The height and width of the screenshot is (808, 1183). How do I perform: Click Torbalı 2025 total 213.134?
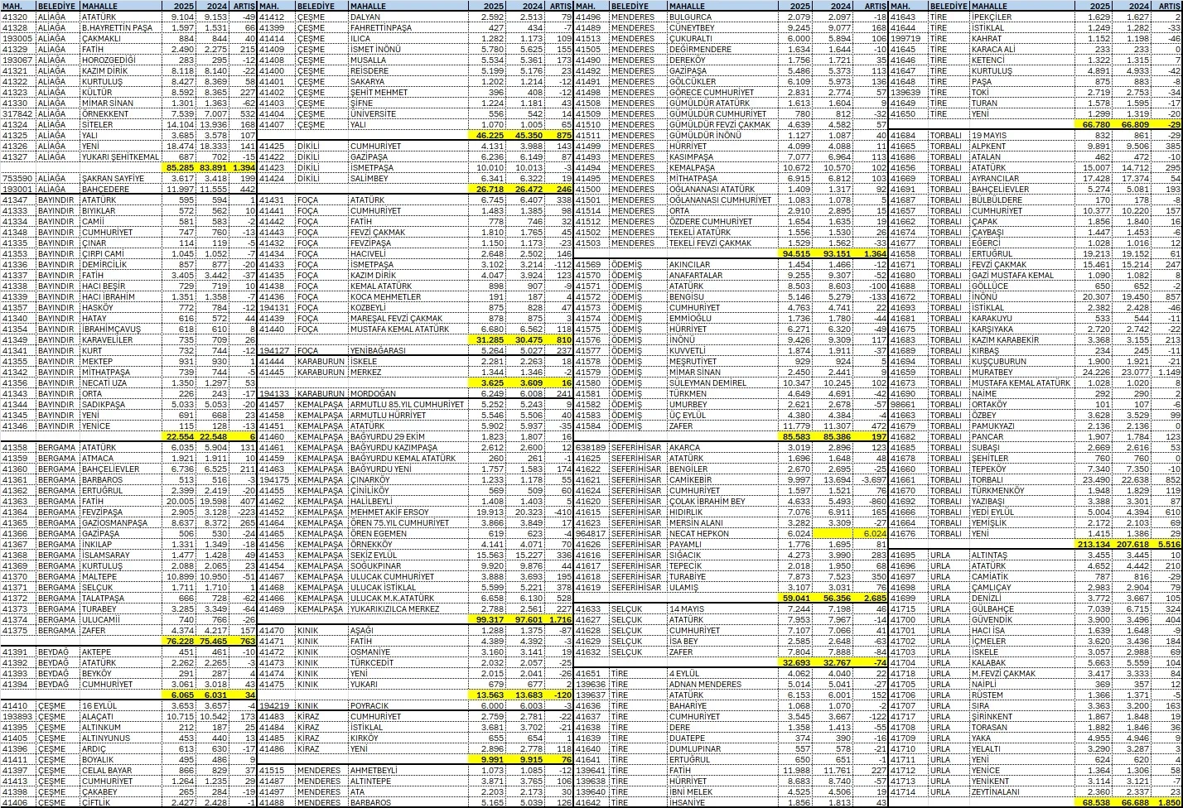pyautogui.click(x=1096, y=544)
